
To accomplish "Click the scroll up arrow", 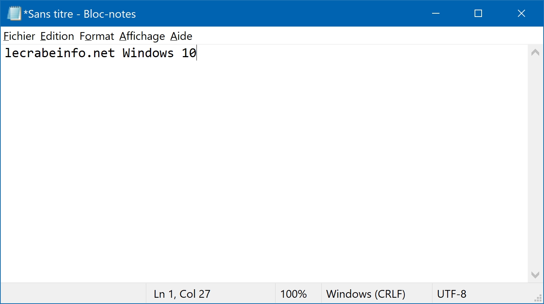I will coord(535,52).
